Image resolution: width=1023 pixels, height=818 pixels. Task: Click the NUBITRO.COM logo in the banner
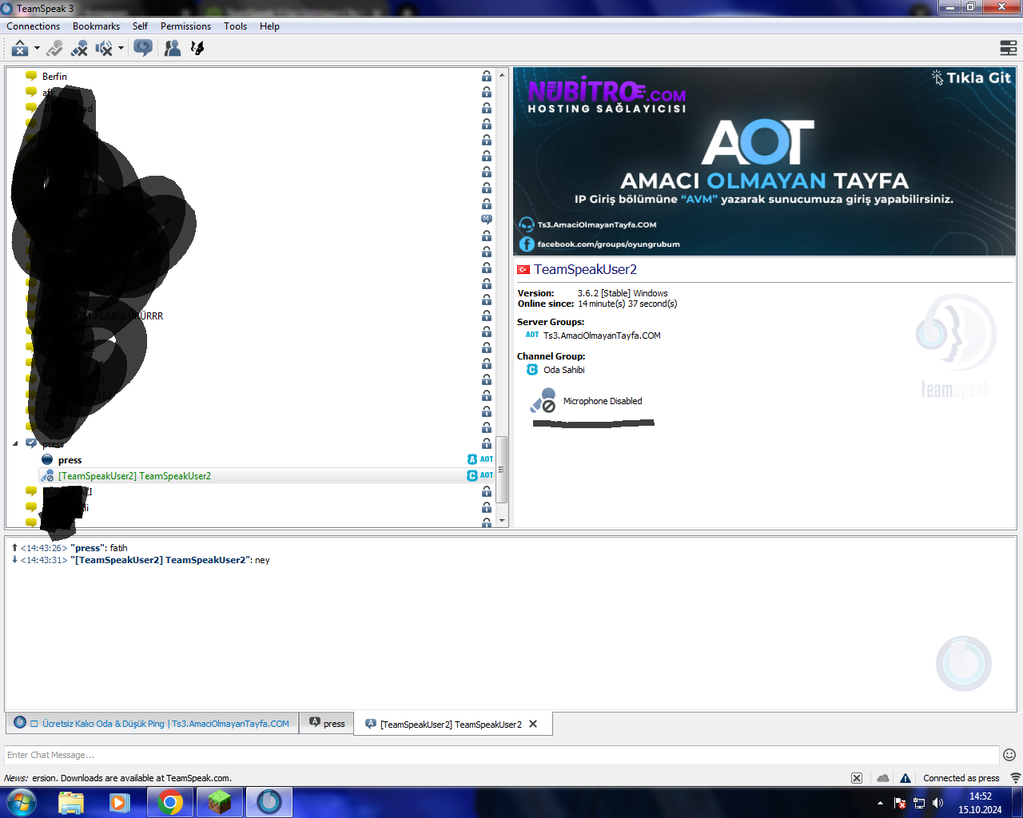[607, 94]
